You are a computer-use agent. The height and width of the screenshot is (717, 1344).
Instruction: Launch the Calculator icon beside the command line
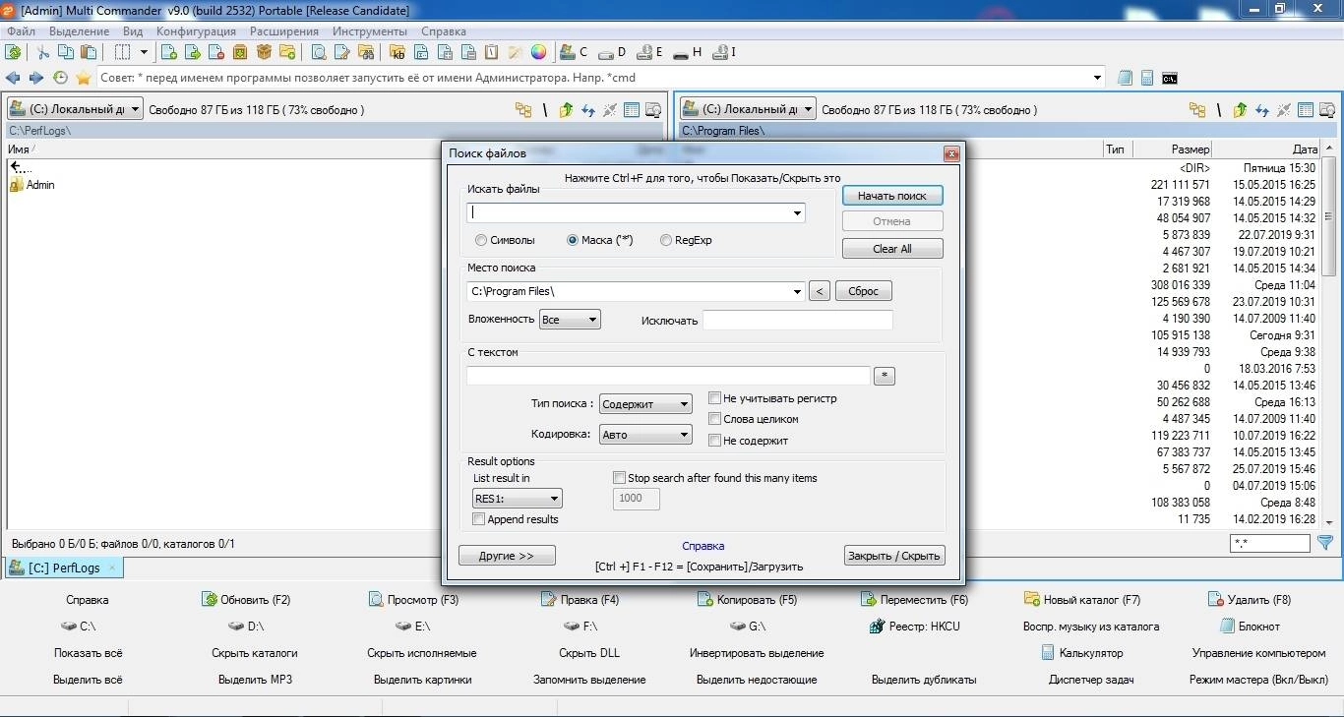click(1147, 78)
